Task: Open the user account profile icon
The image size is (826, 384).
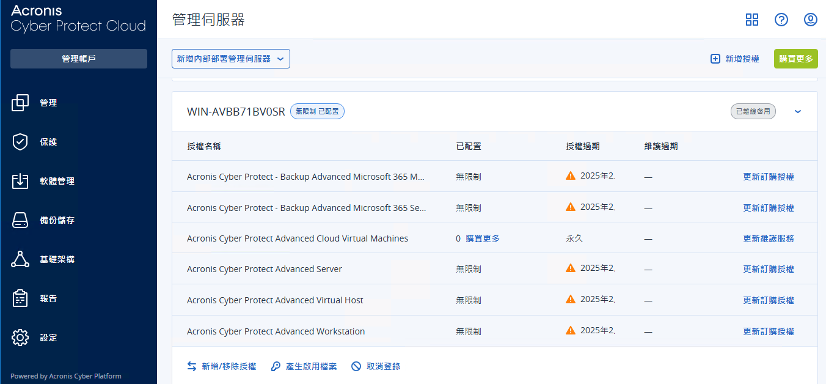Action: click(811, 20)
